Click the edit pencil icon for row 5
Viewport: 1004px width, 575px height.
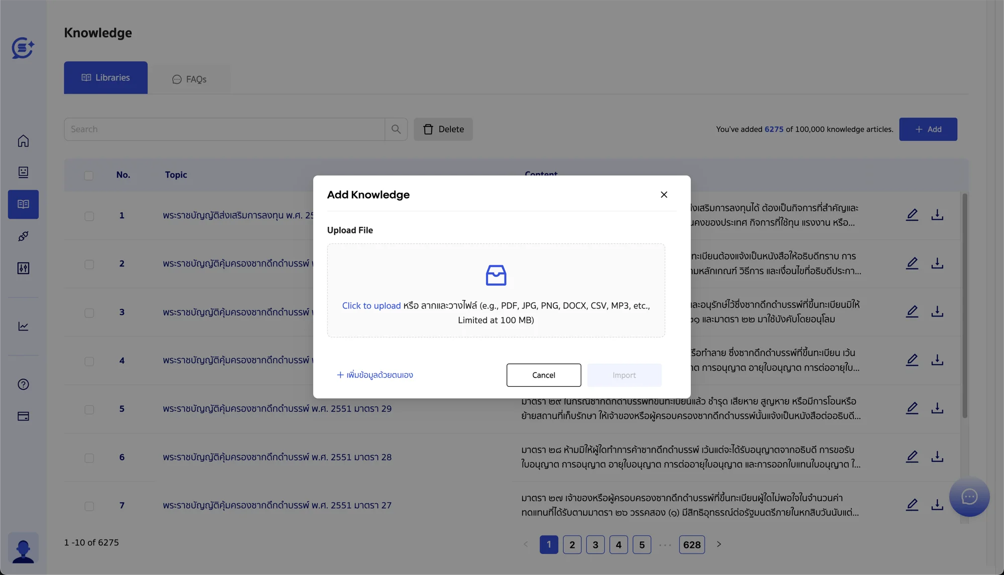coord(912,408)
